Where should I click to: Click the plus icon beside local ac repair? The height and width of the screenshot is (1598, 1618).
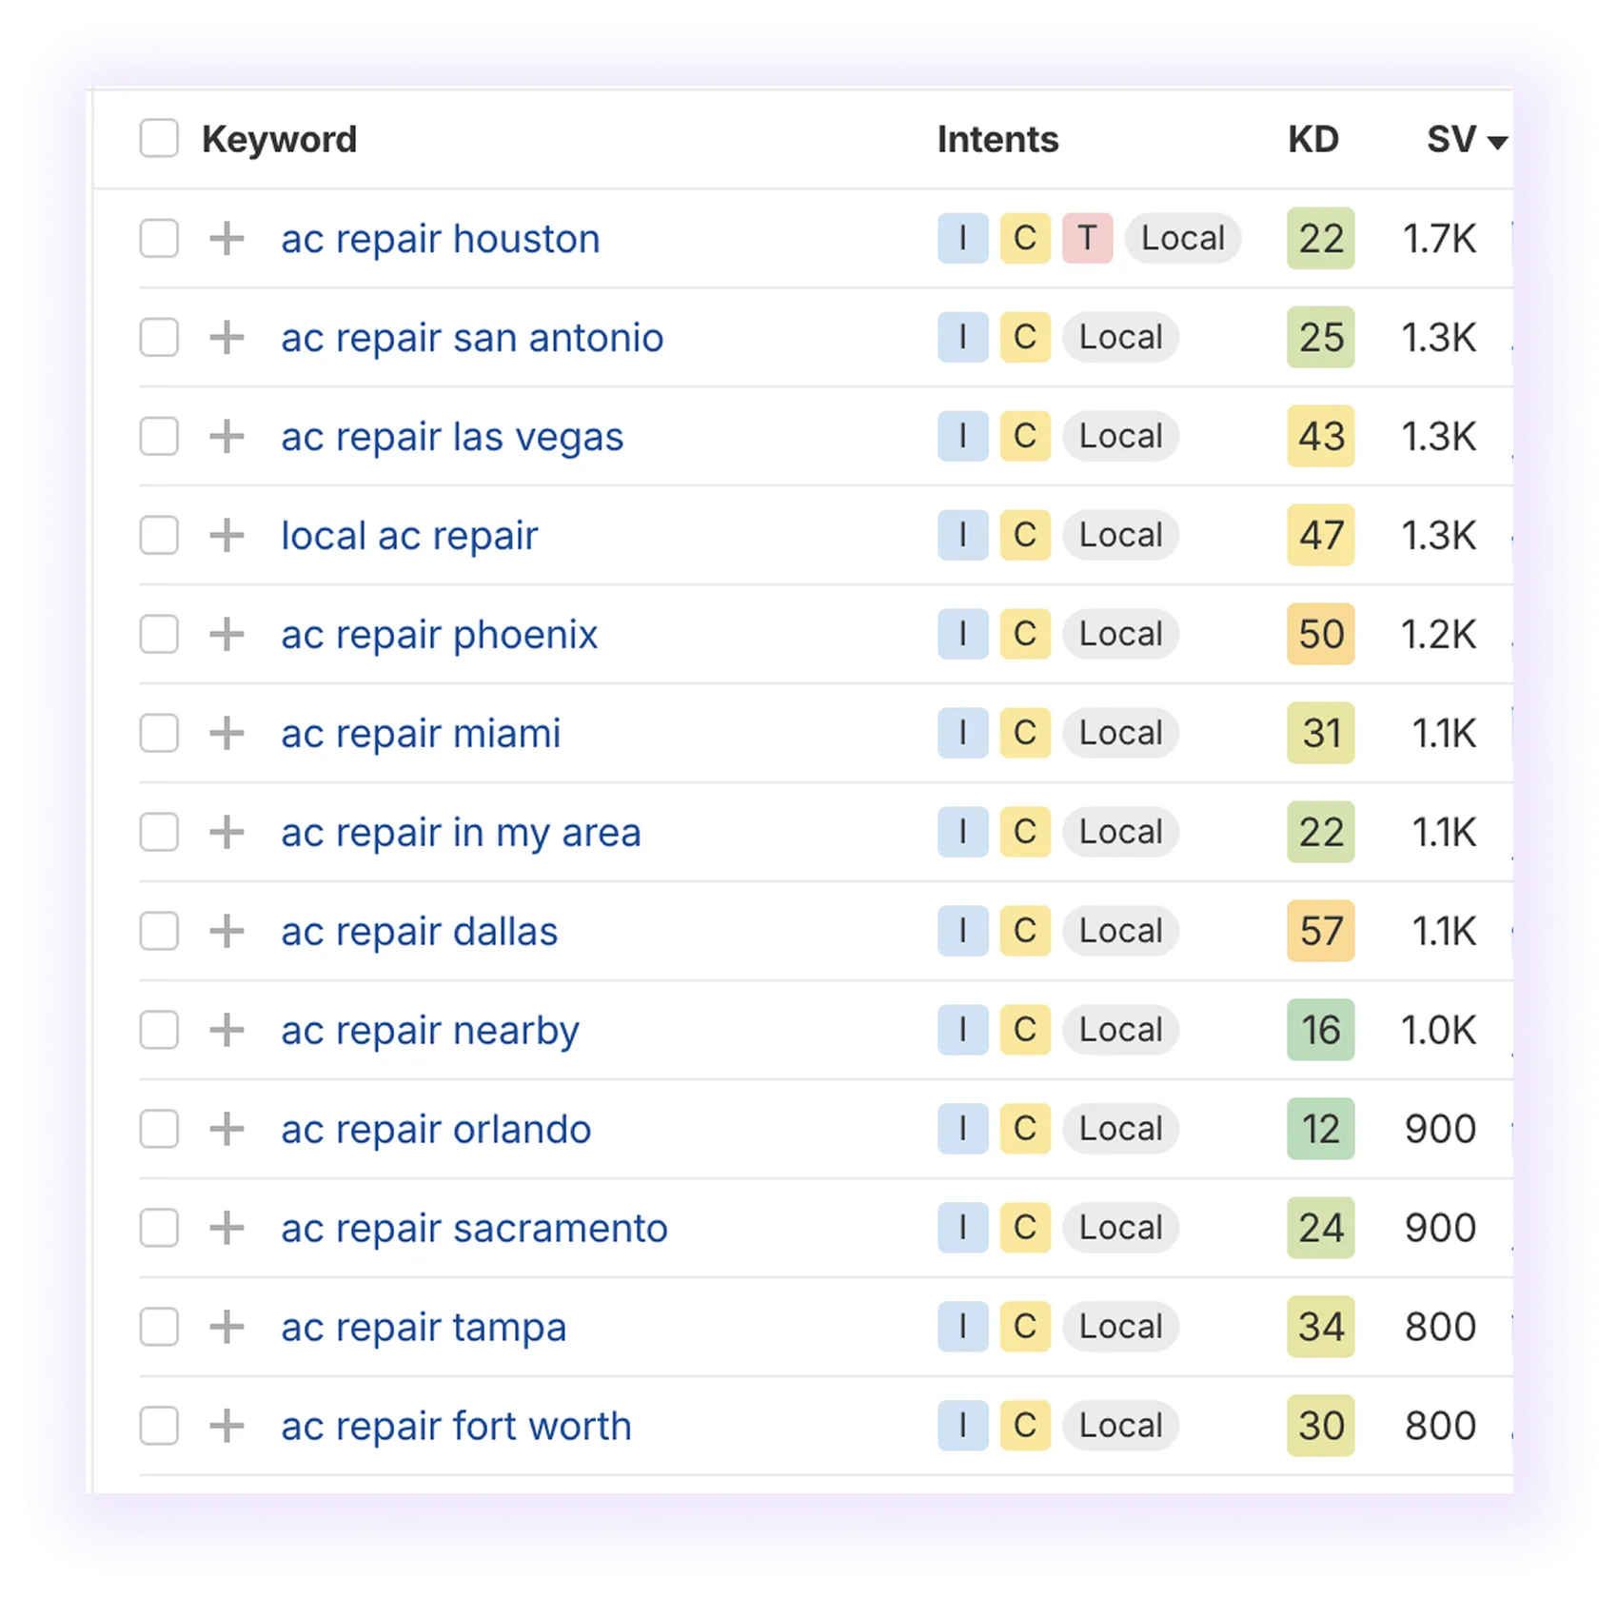227,535
